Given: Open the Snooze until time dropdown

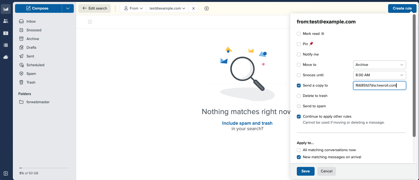Looking at the screenshot, I should 379,75.
